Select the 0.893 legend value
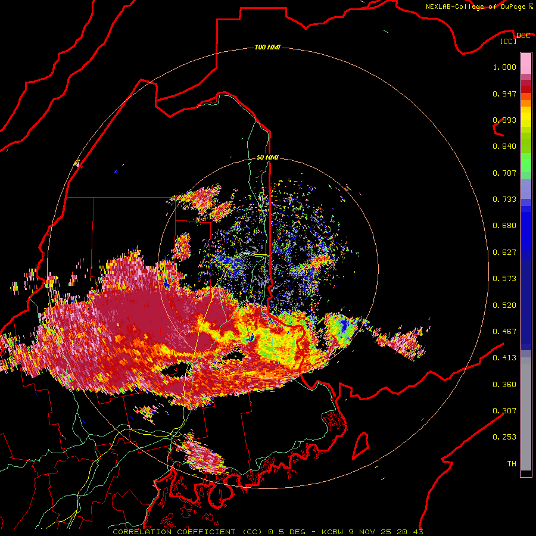The height and width of the screenshot is (536, 536). (x=504, y=120)
